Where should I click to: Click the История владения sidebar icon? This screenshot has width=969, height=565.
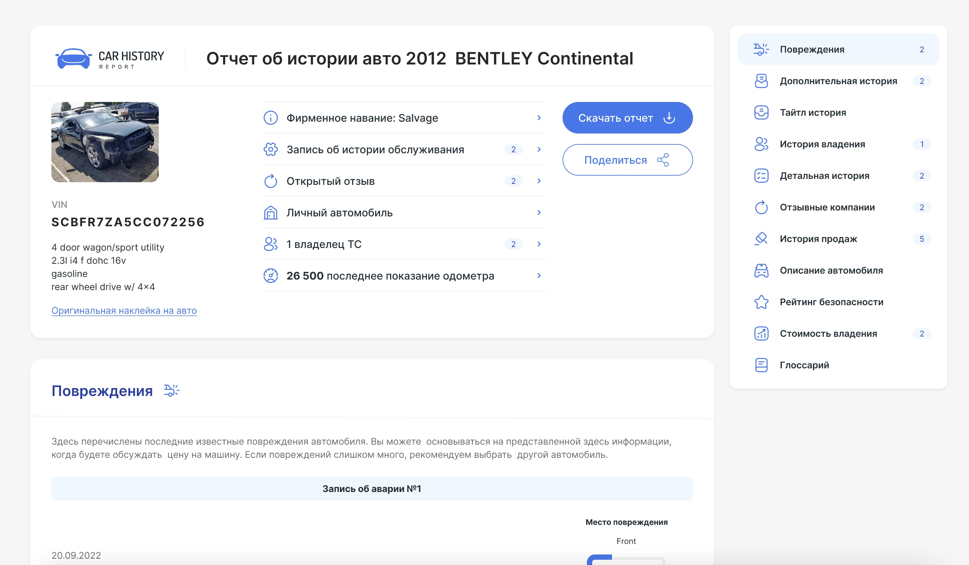click(x=761, y=144)
